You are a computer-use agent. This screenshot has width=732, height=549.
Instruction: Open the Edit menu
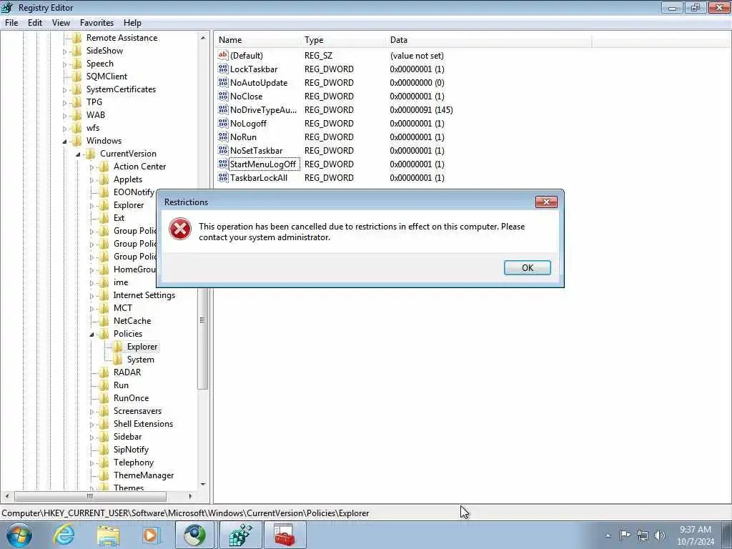(x=35, y=23)
